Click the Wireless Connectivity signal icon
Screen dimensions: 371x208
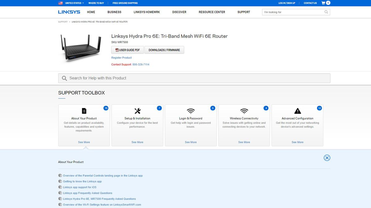pyautogui.click(x=244, y=111)
